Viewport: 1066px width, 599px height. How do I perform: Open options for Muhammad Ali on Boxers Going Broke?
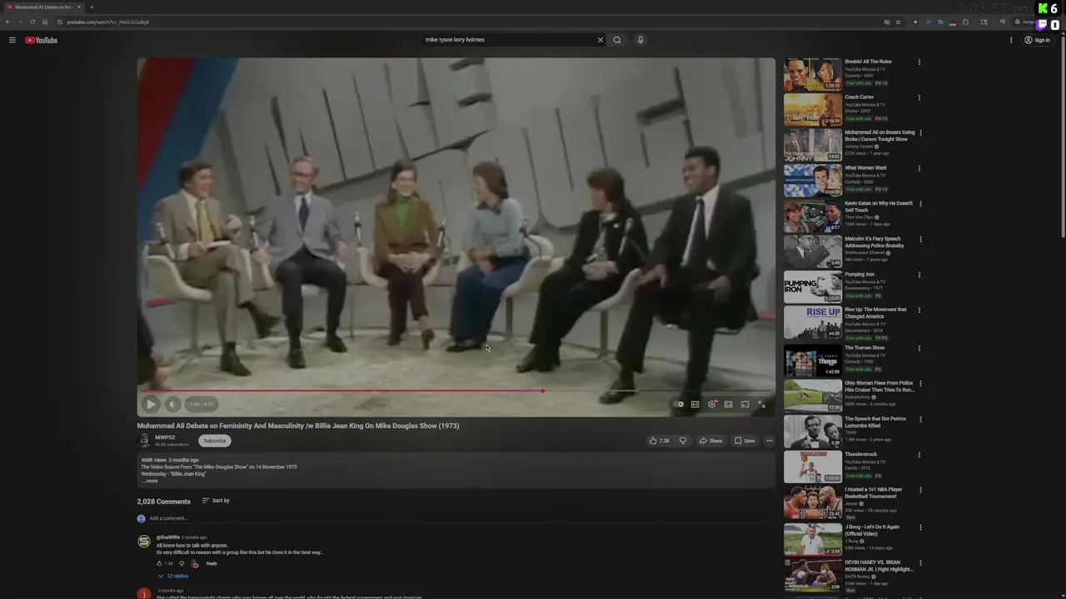[x=920, y=133]
